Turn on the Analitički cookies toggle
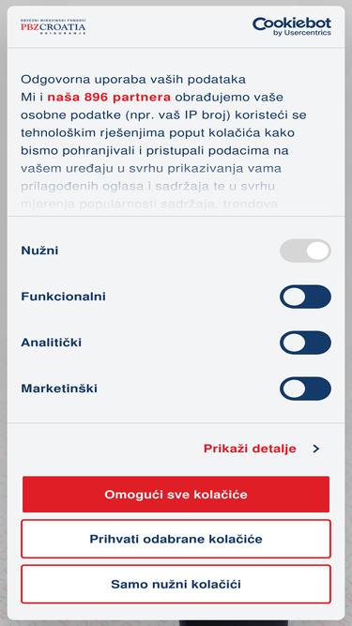This screenshot has height=626, width=352. pos(305,343)
